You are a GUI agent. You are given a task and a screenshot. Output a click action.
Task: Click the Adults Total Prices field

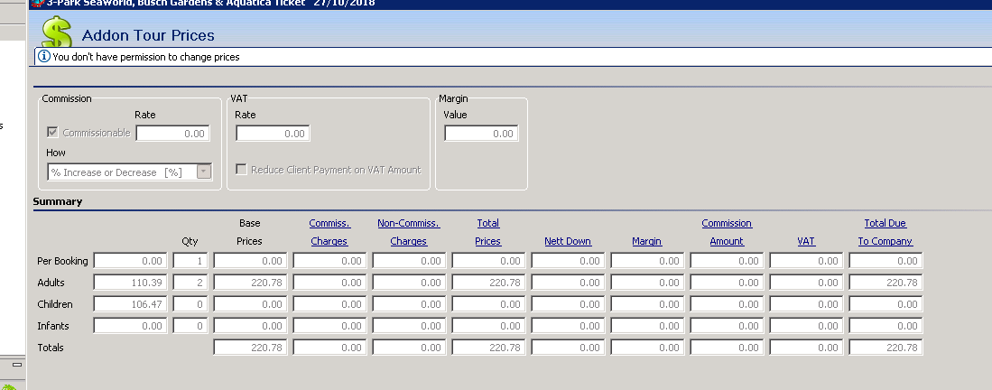(x=488, y=283)
